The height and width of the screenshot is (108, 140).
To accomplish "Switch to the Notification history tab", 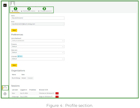I will (28, 11).
